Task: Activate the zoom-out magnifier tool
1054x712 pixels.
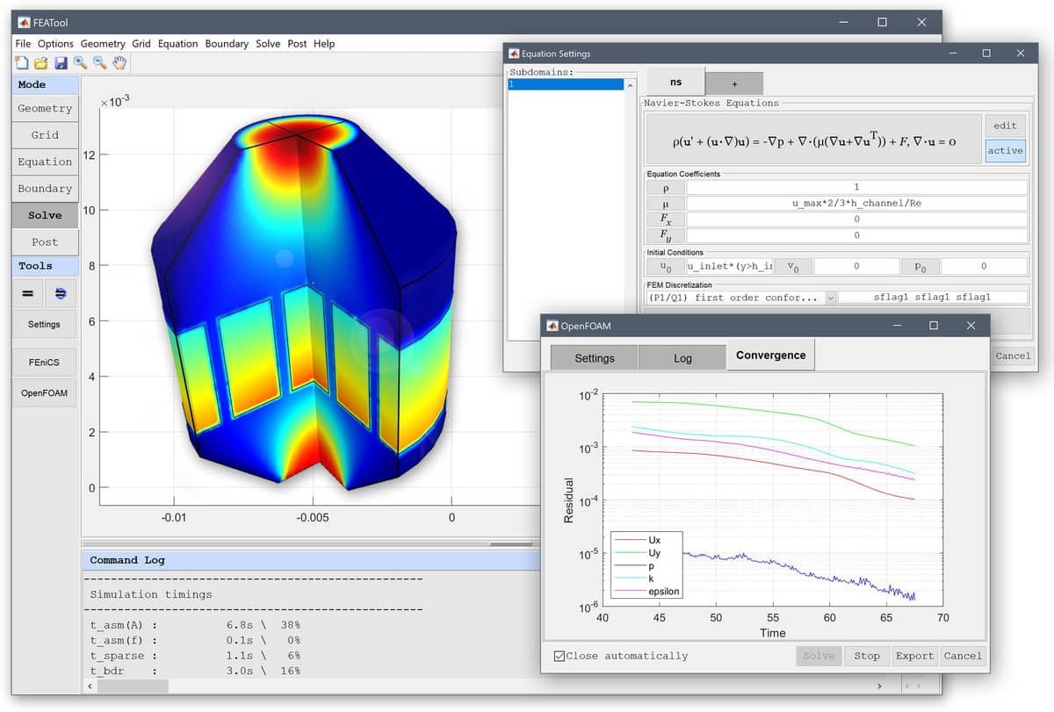Action: pos(97,63)
